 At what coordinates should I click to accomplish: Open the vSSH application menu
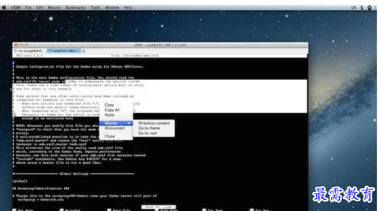(x=16, y=8)
